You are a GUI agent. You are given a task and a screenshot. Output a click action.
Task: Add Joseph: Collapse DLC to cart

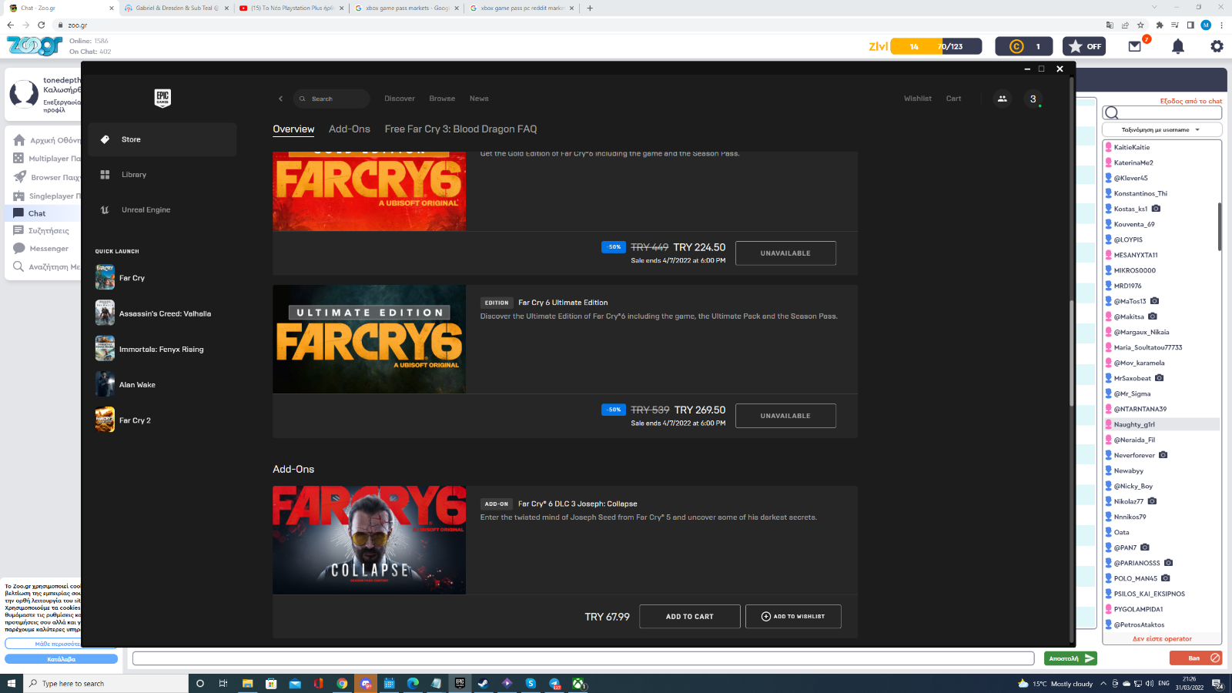coord(690,617)
